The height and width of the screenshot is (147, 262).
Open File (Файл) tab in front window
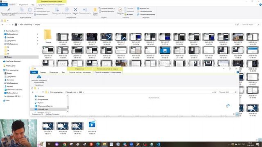(34, 72)
